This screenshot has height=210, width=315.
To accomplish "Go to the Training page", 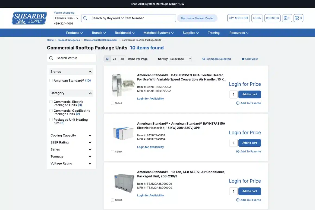I will pos(213,33).
